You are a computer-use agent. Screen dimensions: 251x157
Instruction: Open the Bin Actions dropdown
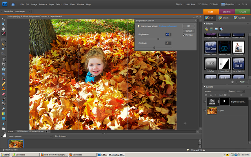(x=61, y=136)
